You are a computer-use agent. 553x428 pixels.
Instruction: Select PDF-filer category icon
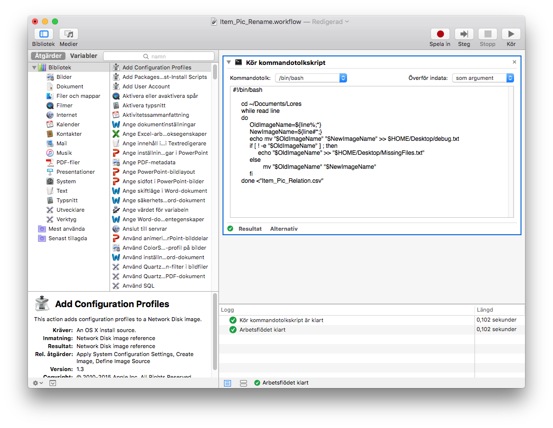(x=50, y=162)
